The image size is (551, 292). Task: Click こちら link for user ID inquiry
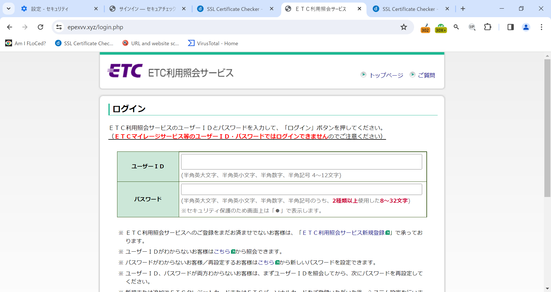point(222,252)
